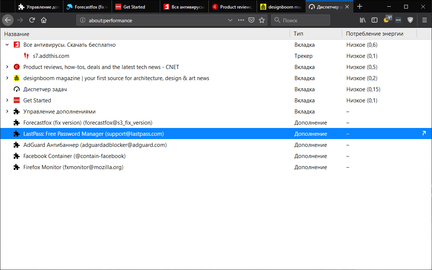Click the tracker footprints icon for s7.addthis.com
Viewport: 432px width, 270px height.
[26, 56]
